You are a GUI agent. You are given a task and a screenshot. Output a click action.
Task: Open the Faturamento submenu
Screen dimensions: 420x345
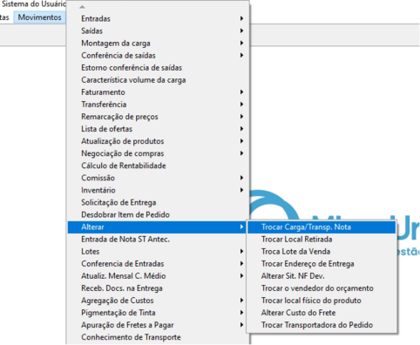(x=159, y=92)
